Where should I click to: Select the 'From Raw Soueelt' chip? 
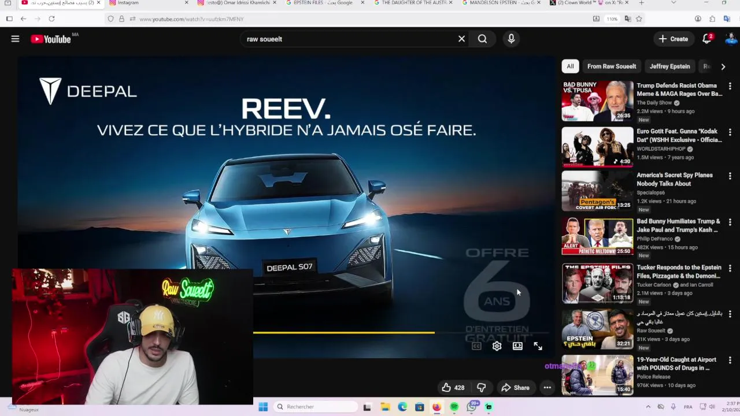[612, 66]
